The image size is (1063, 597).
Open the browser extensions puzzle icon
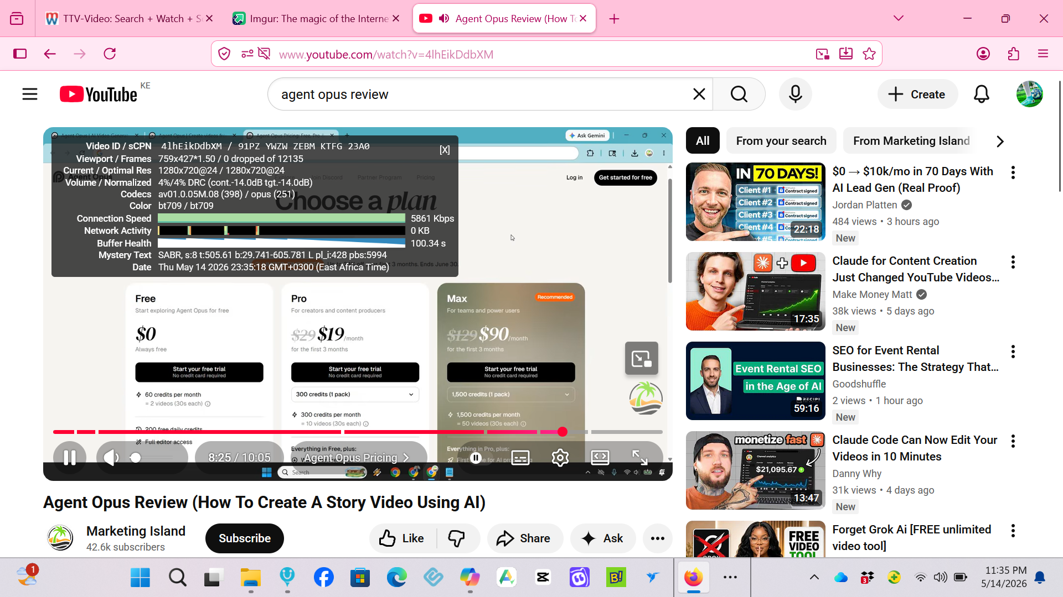(1014, 54)
